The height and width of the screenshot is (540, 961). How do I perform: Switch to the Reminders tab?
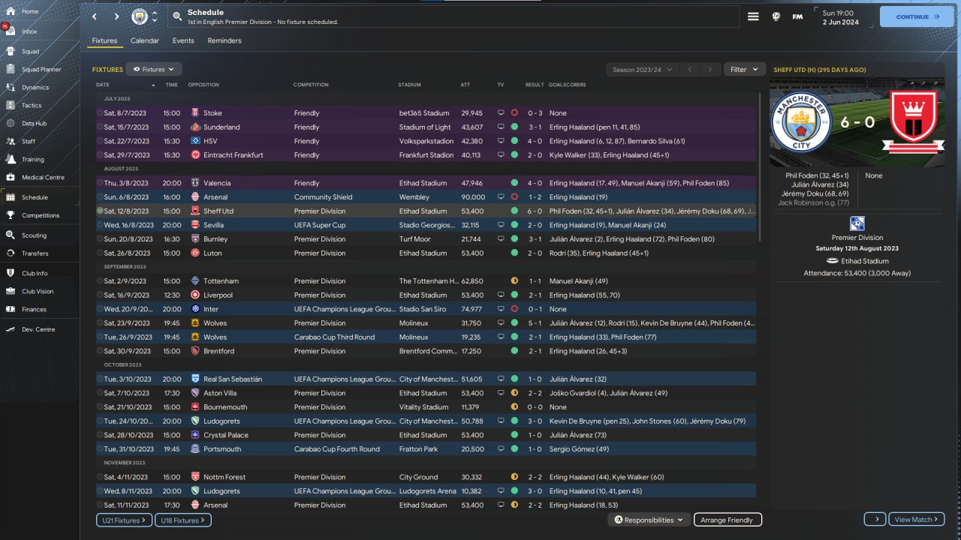pyautogui.click(x=224, y=40)
